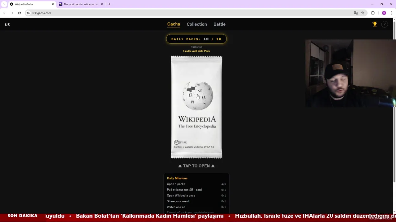
Task: Click the TAP TO OPEN label
Action: [x=196, y=166]
